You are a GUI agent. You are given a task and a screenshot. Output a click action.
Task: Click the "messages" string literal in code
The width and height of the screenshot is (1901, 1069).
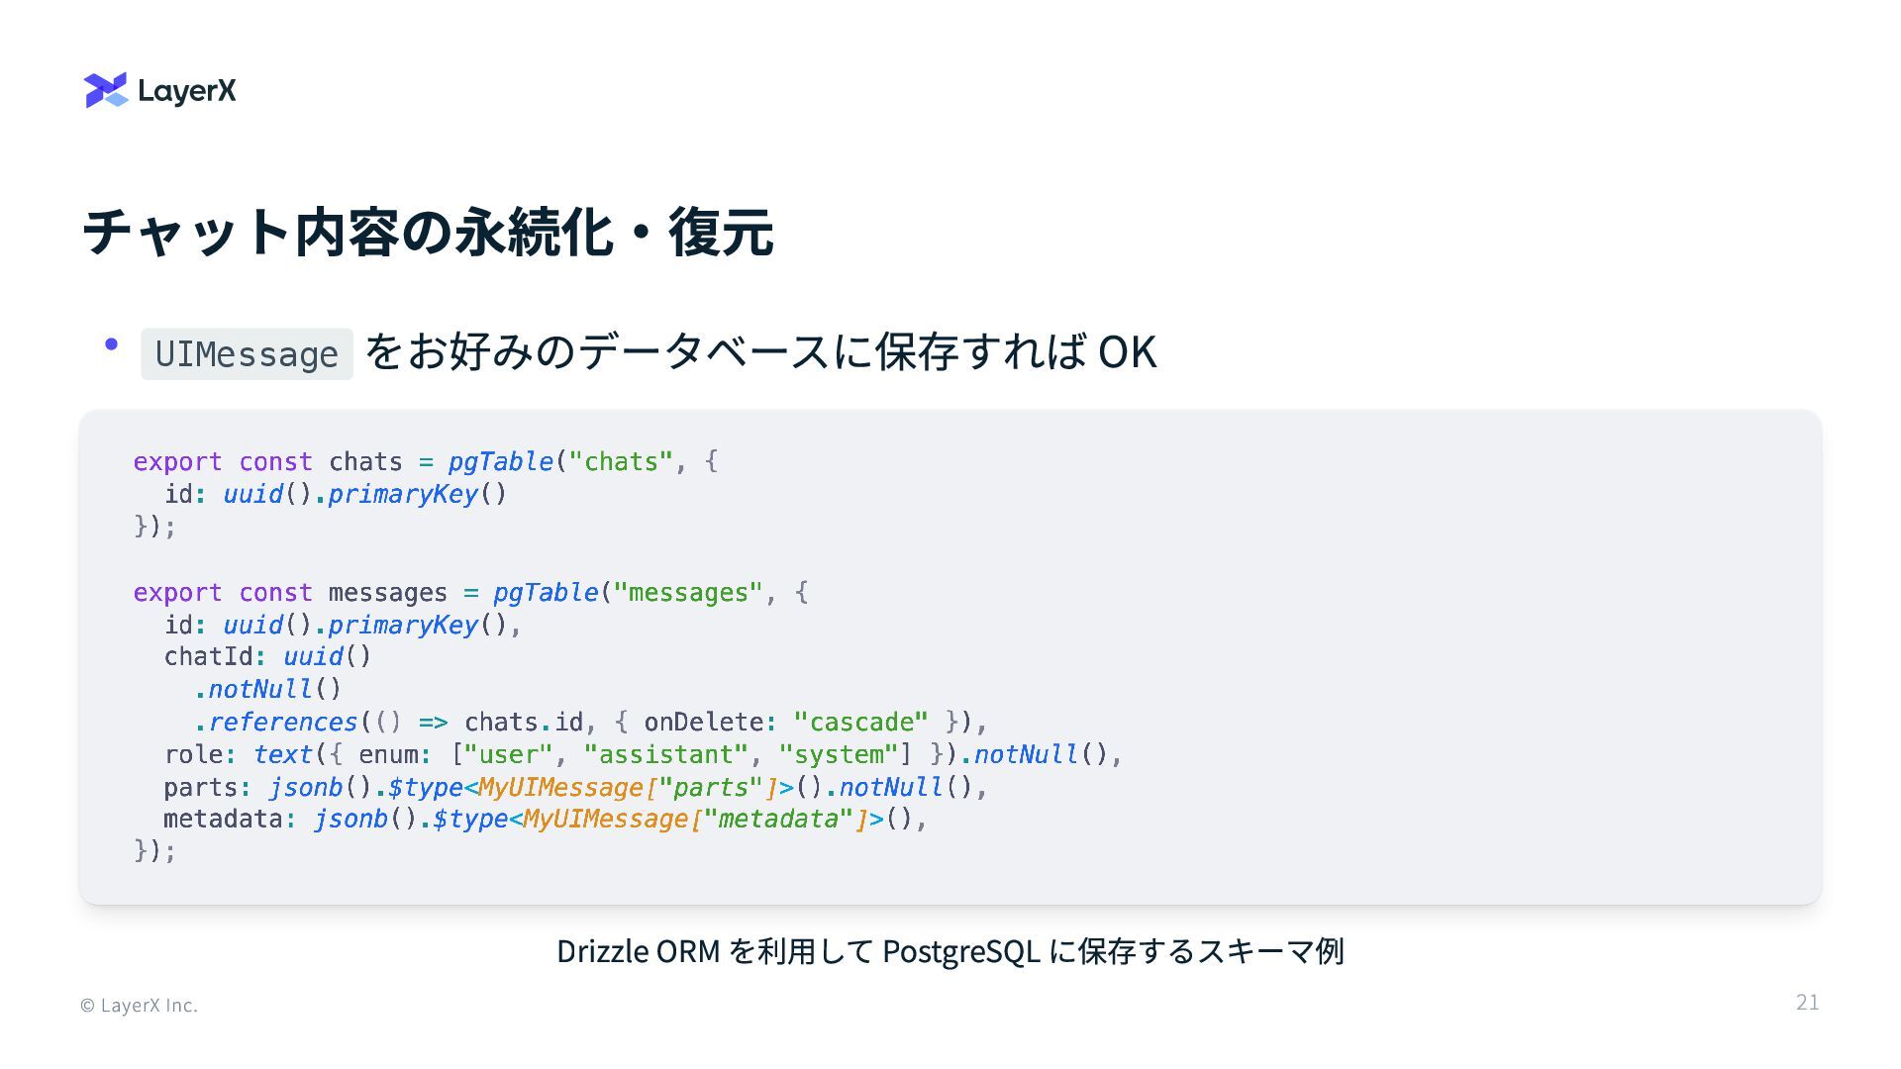tap(688, 593)
